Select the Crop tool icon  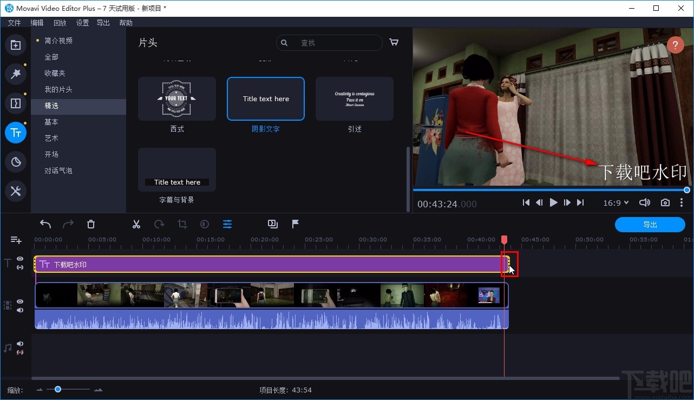[182, 224]
